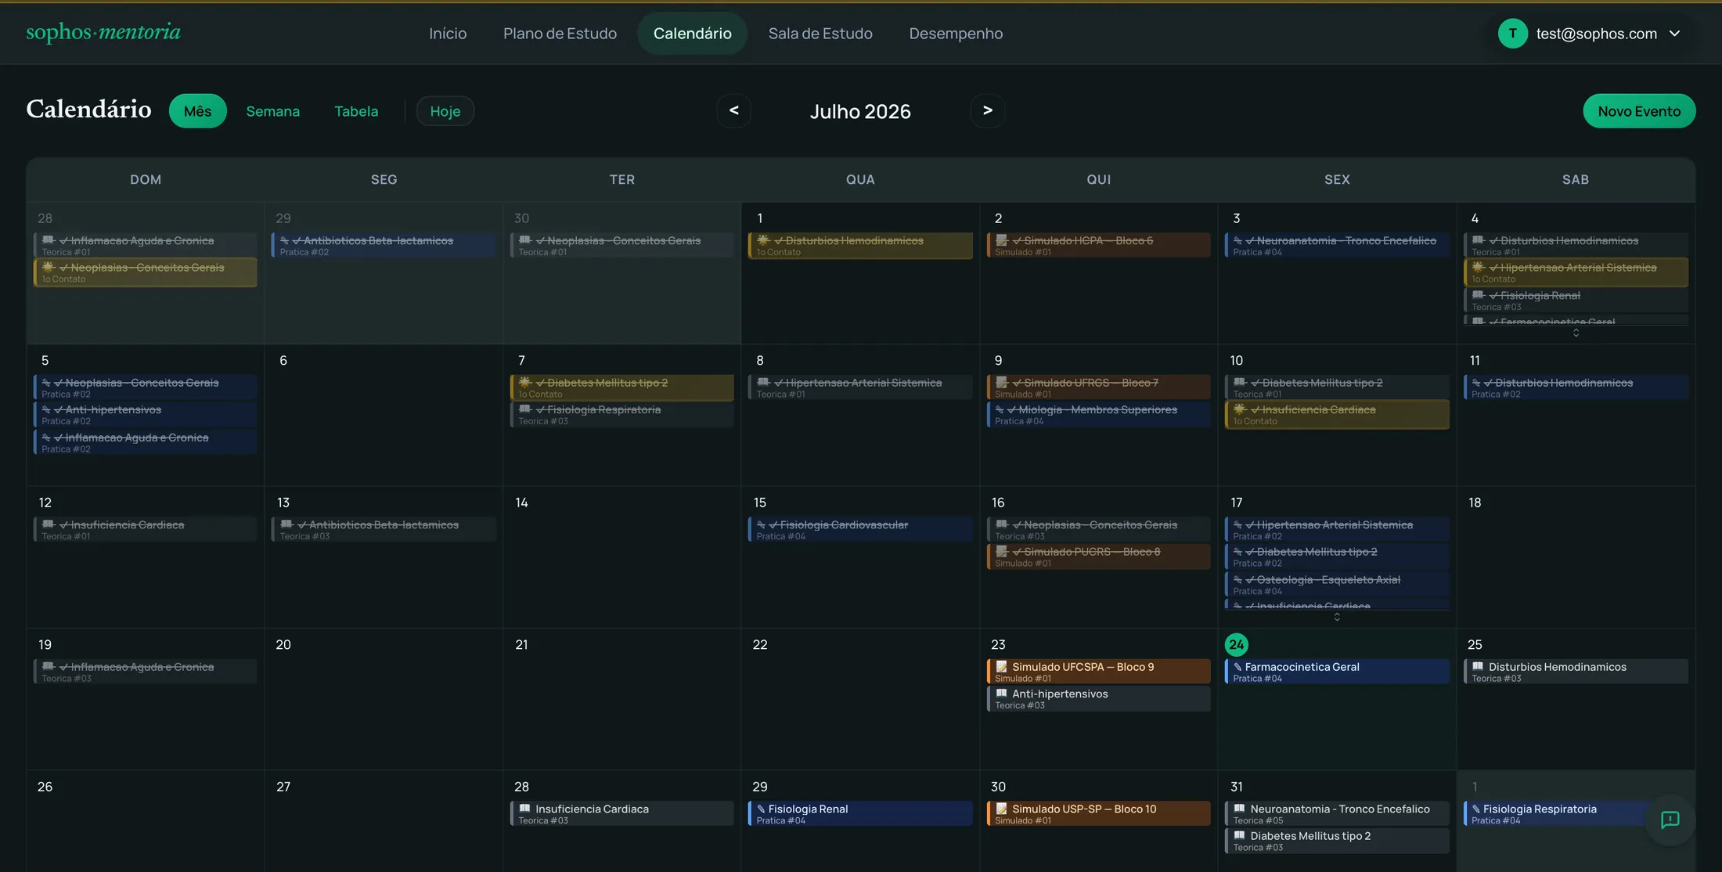1722x872 pixels.
Task: Open Simulado UFCSPA – Bloco 9 event
Action: [1098, 672]
